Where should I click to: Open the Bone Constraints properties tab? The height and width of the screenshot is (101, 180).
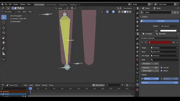[138, 85]
